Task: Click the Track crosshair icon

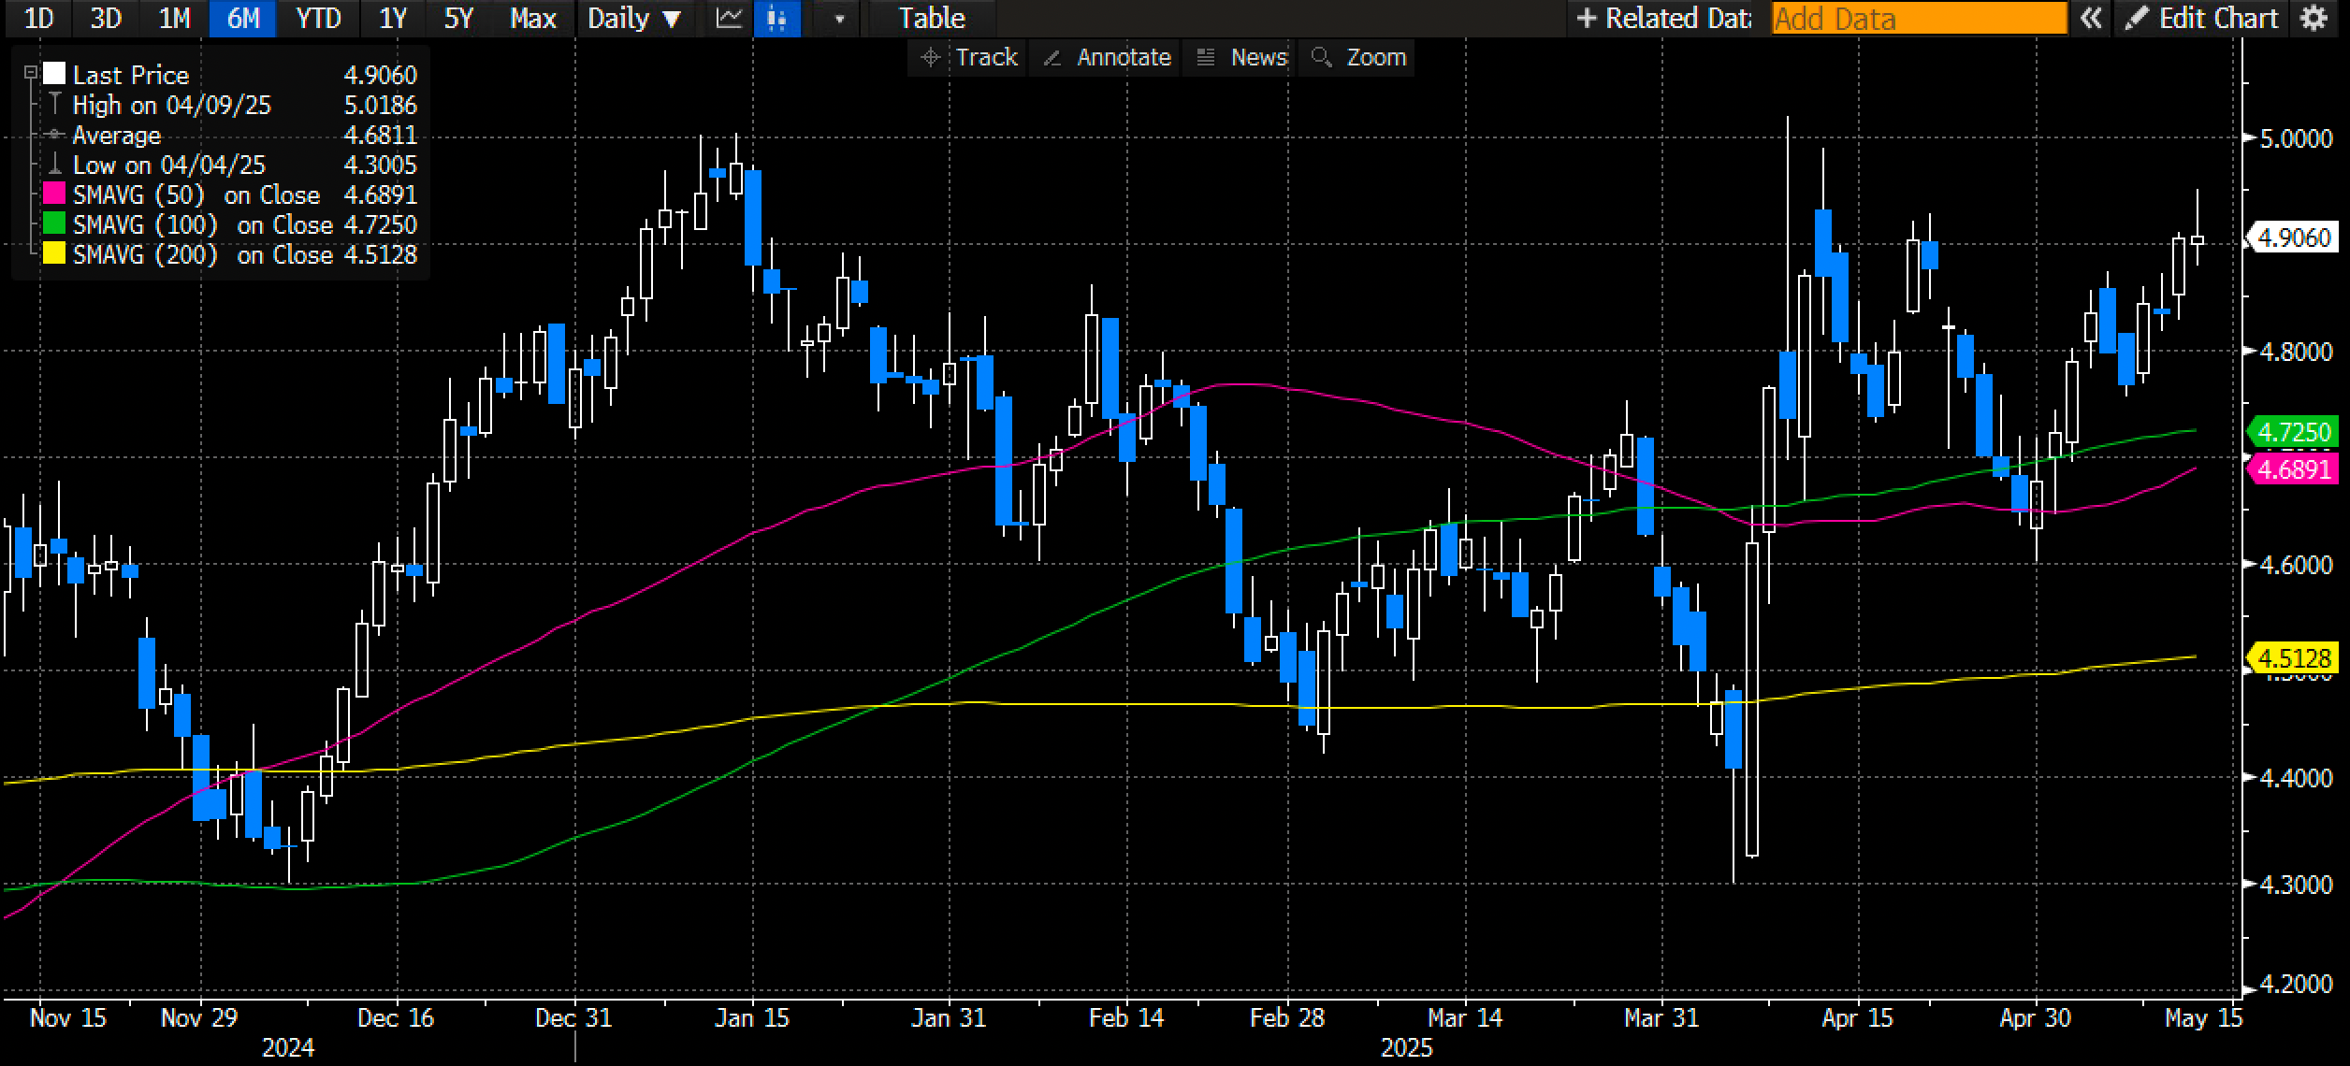Action: (931, 58)
